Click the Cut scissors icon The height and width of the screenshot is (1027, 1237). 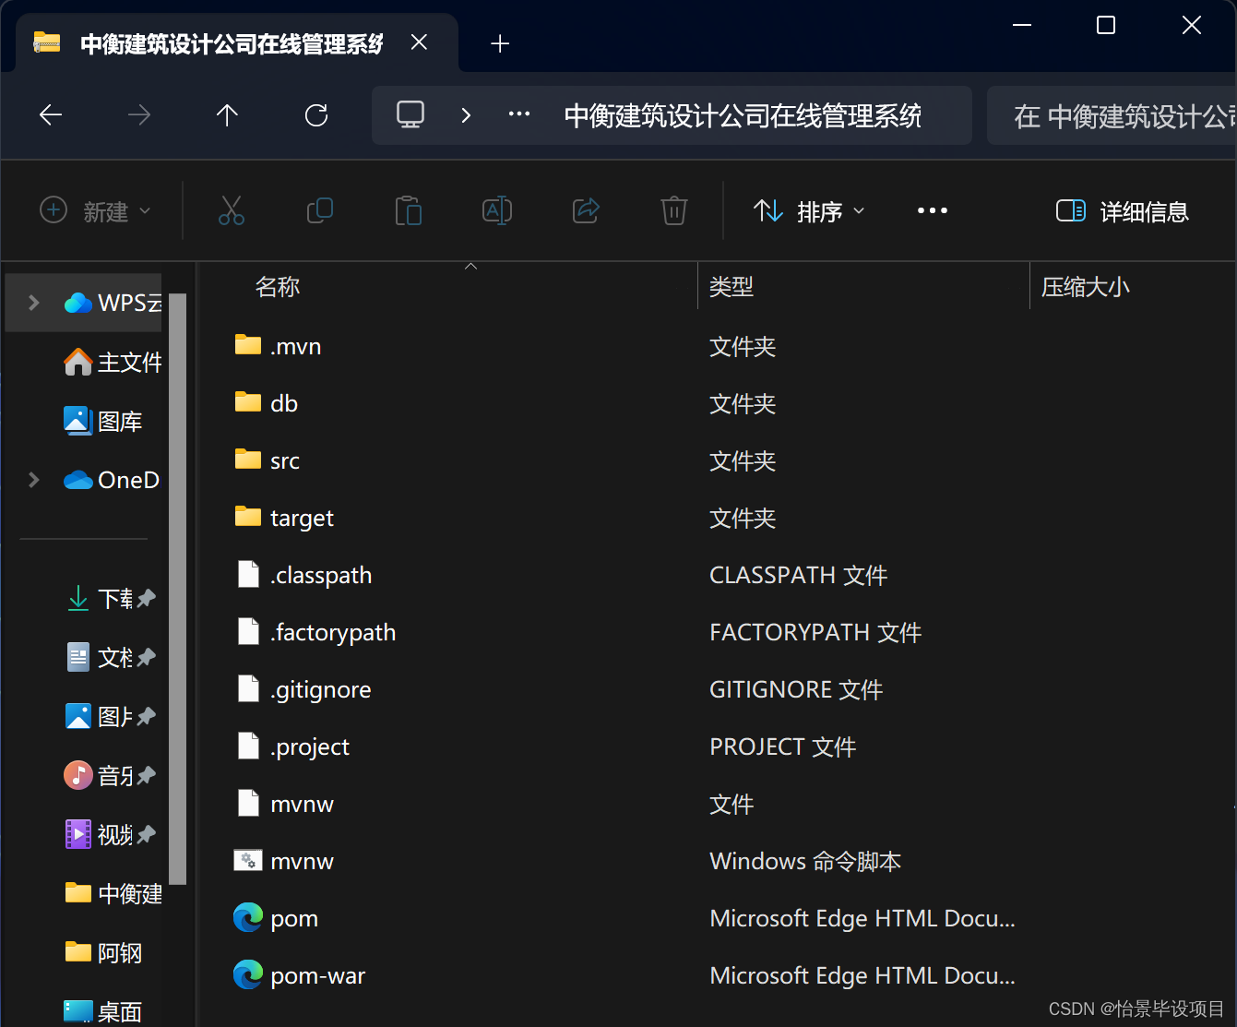click(232, 211)
